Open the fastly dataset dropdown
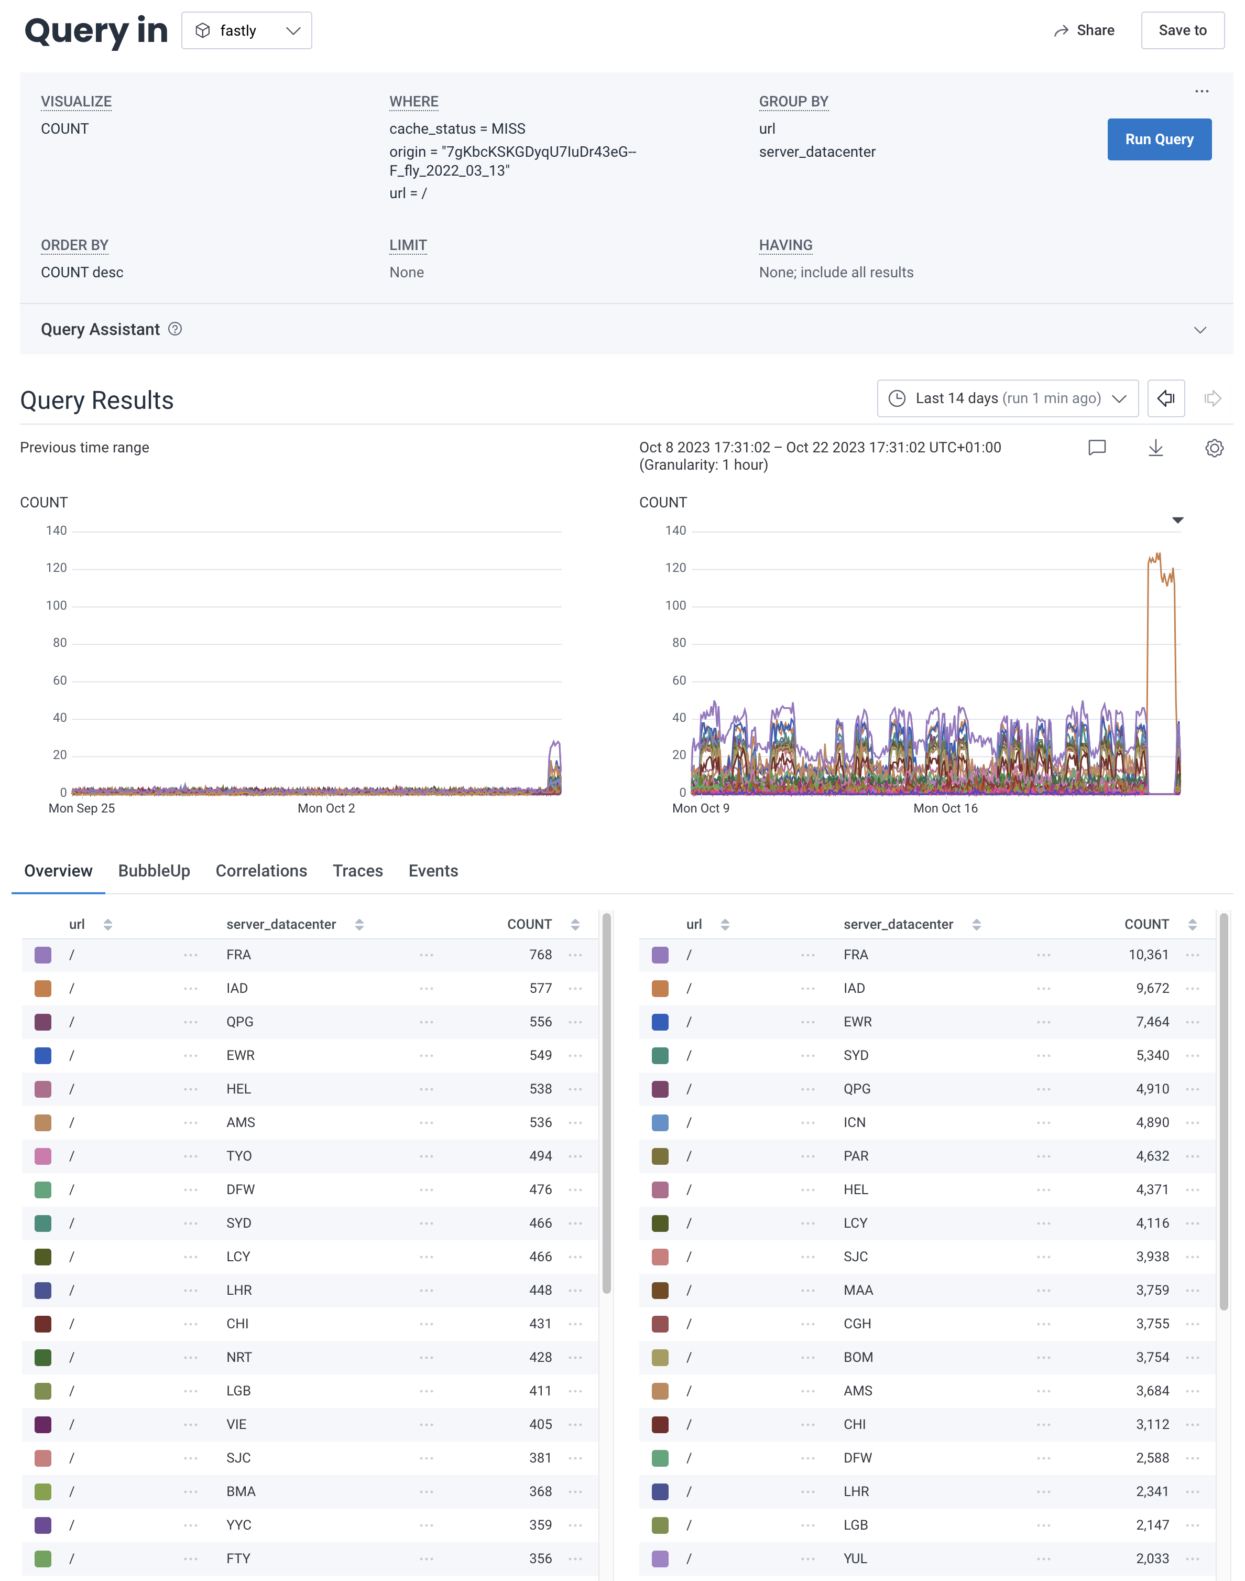The image size is (1245, 1581). [247, 30]
